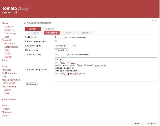Click the 'script-security 3' configuration line

[67, 71]
